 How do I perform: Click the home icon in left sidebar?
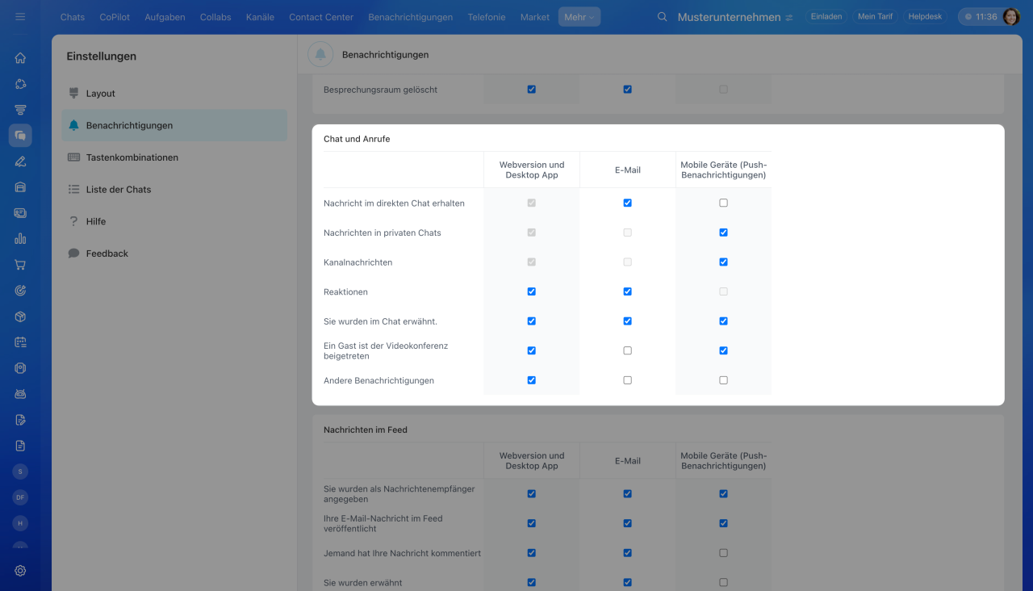[20, 58]
